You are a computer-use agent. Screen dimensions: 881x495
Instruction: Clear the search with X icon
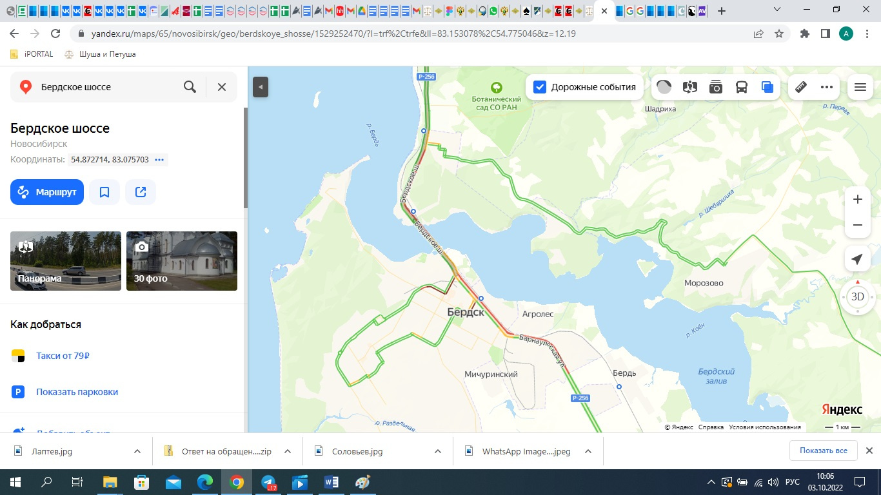(x=222, y=87)
